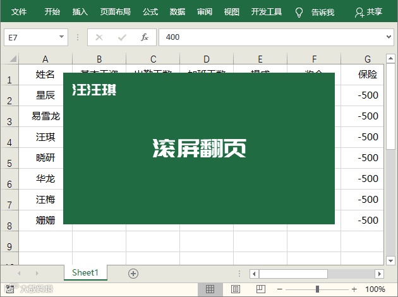Open the 数据 ribbon tab
This screenshot has width=398, height=297.
pyautogui.click(x=178, y=11)
